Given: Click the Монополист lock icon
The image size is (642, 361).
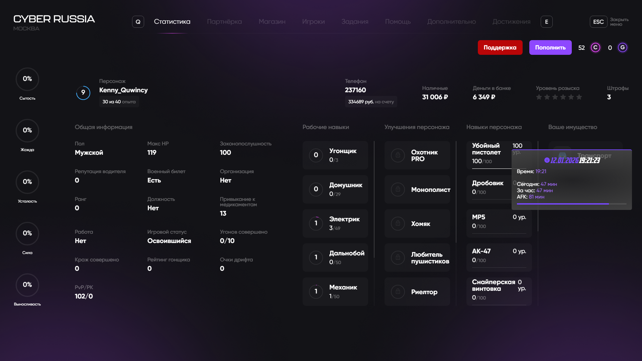Looking at the screenshot, I should 398,190.
